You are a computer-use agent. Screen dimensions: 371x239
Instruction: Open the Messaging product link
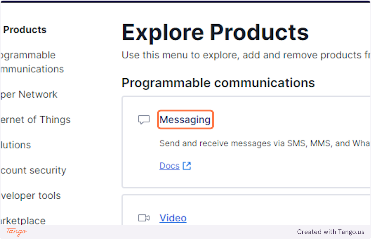point(185,119)
